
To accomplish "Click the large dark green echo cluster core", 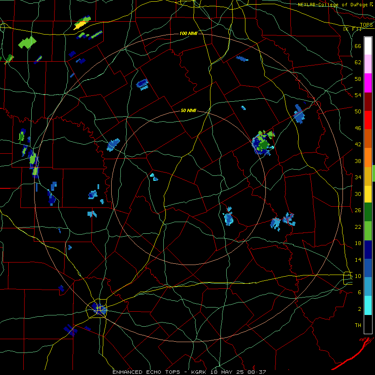I will tap(263, 145).
